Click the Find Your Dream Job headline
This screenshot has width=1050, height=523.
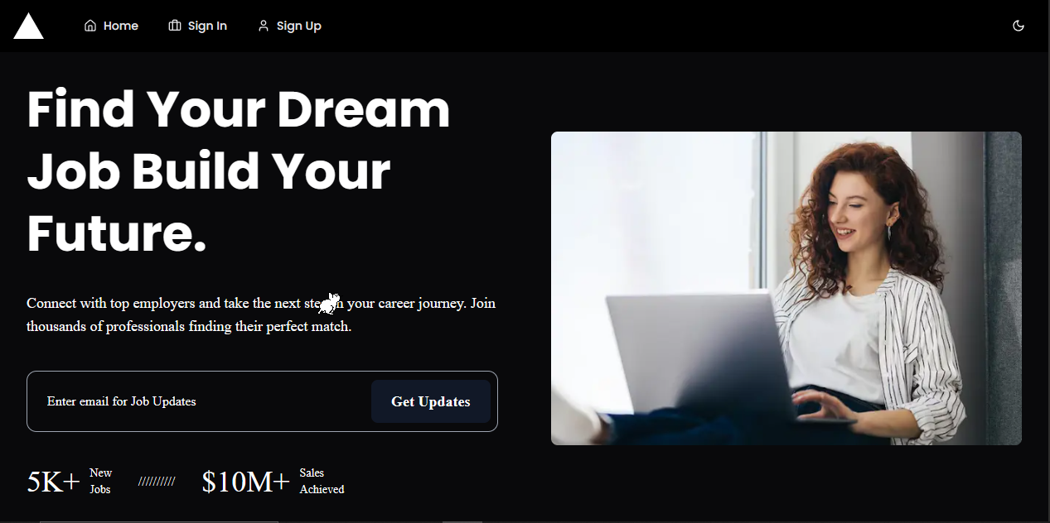pos(239,171)
